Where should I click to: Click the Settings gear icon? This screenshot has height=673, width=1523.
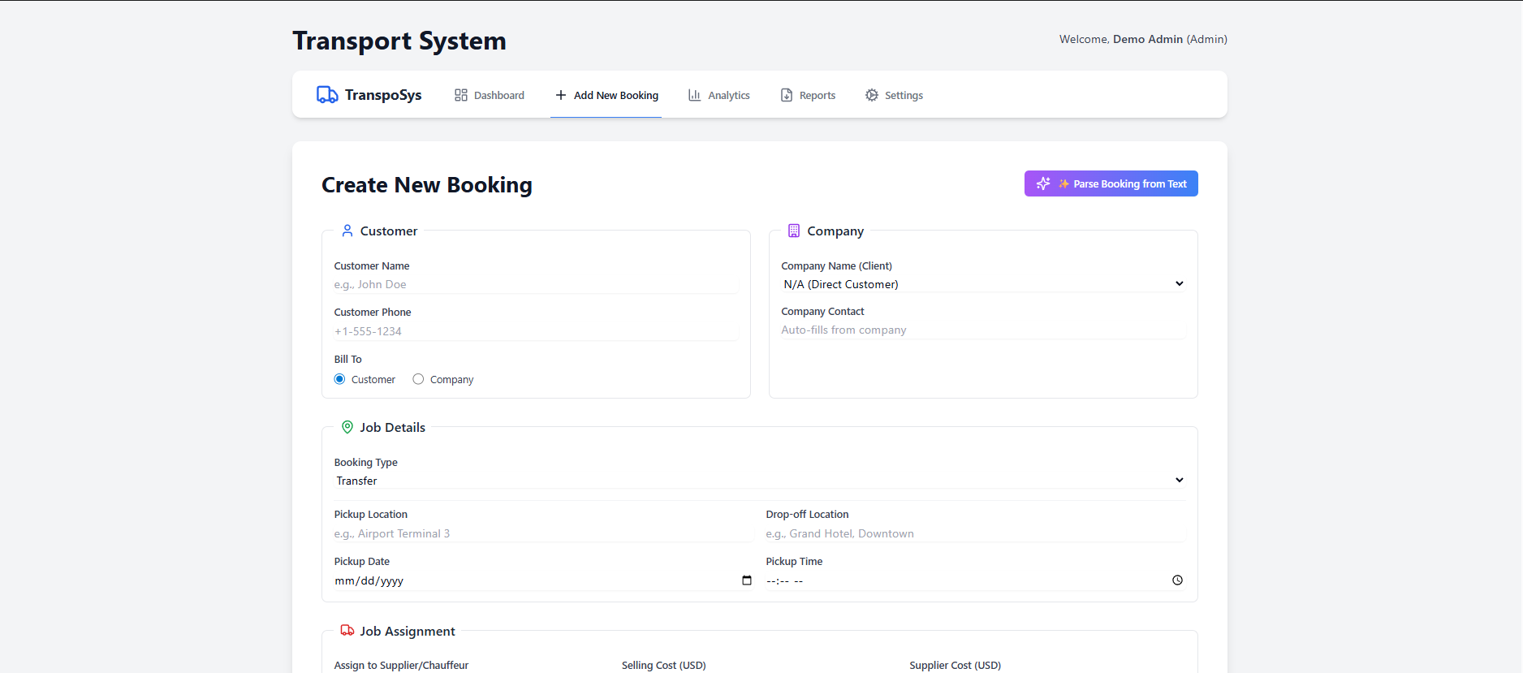coord(872,95)
